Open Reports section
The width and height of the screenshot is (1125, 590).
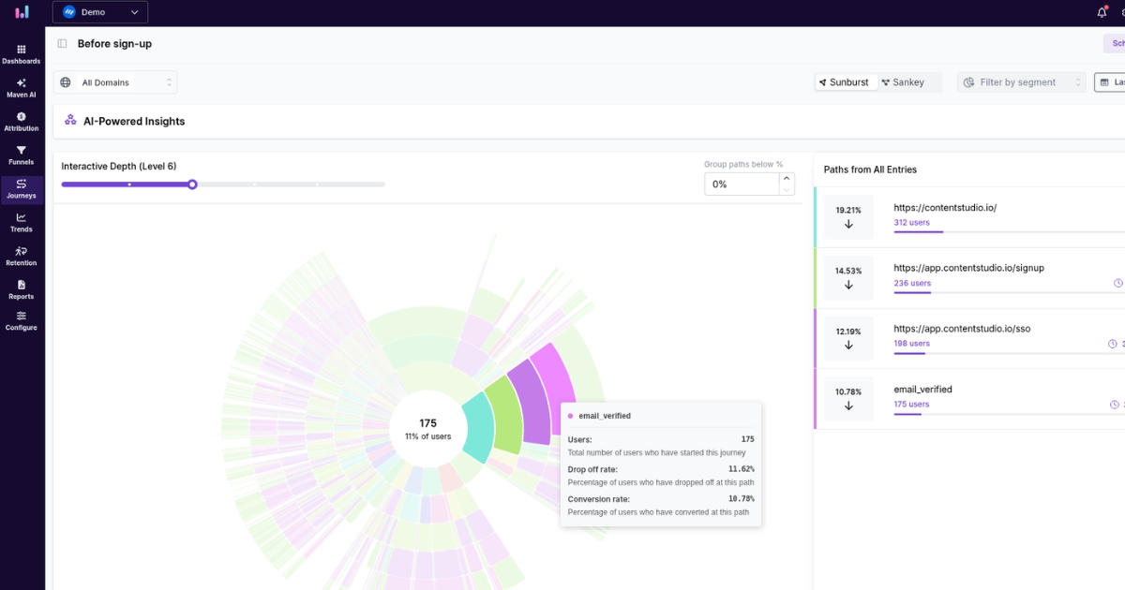(x=22, y=289)
